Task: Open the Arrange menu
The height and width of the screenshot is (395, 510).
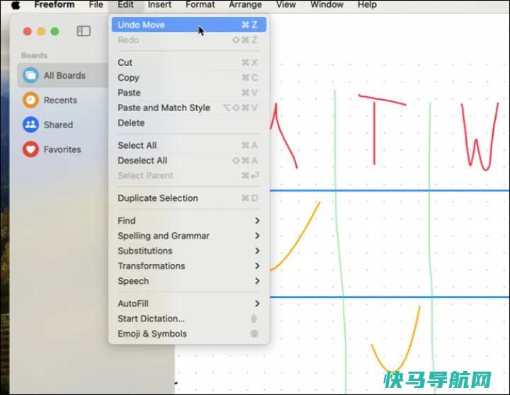Action: (245, 4)
